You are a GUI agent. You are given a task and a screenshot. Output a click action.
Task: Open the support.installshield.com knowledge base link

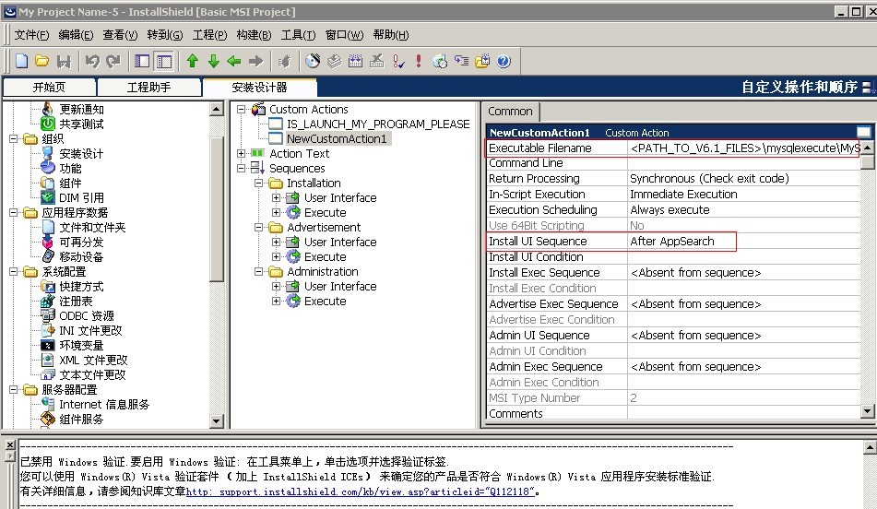pyautogui.click(x=361, y=491)
